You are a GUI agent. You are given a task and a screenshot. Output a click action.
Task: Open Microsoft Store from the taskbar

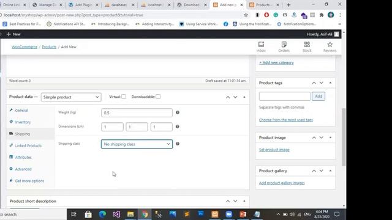[x=88, y=215]
